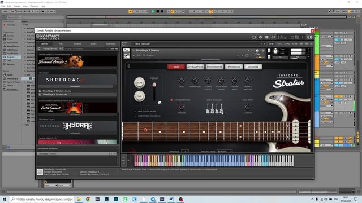Open Microsoft Word from the taskbar
The width and height of the screenshot is (362, 203).
pos(171,199)
